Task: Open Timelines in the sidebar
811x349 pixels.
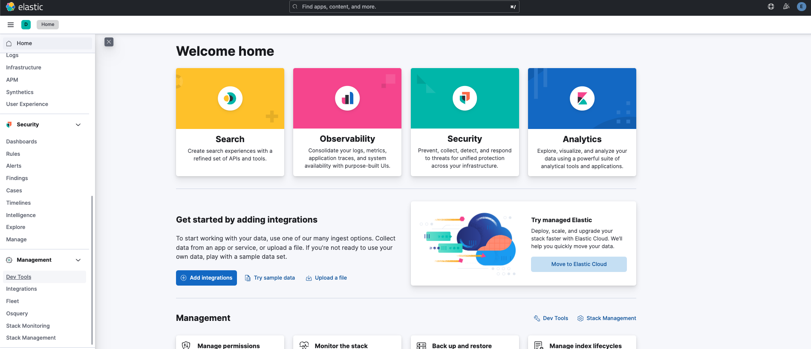Action: [18, 203]
